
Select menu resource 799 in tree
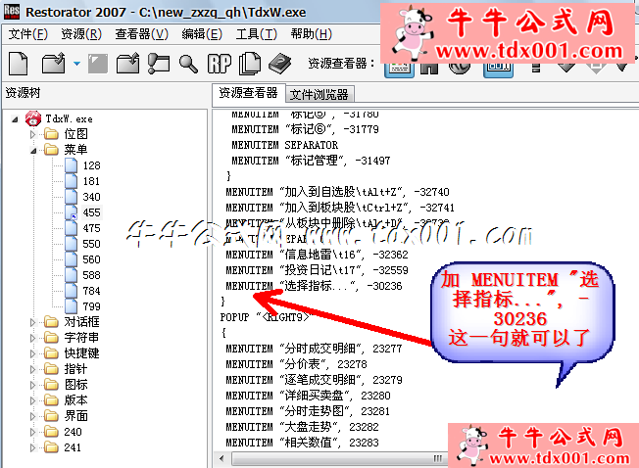point(90,306)
